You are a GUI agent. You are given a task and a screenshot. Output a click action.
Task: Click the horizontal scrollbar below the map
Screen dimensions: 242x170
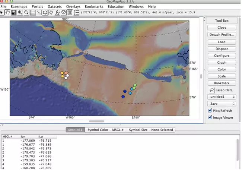click(97, 121)
